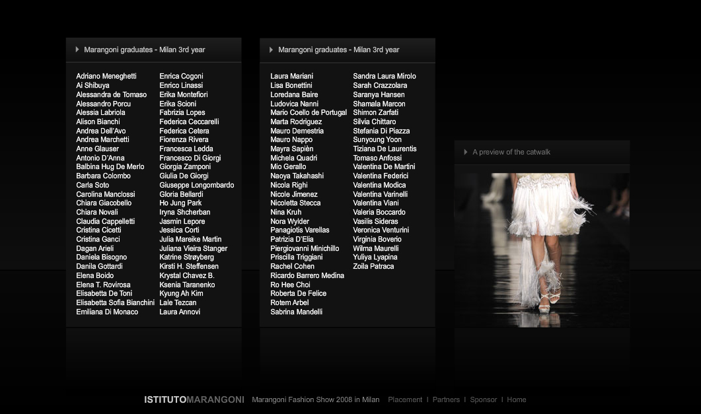Select the name Alessandra de Tomaso
The width and height of the screenshot is (701, 414).
(x=111, y=94)
